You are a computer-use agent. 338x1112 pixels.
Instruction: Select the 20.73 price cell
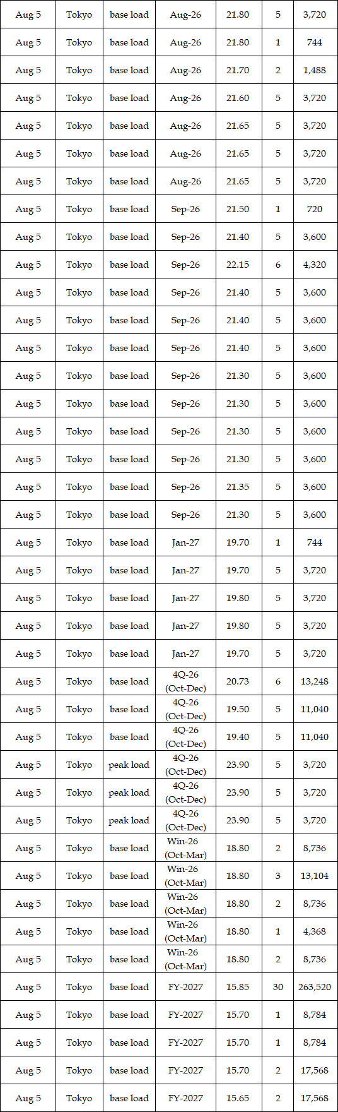[238, 681]
